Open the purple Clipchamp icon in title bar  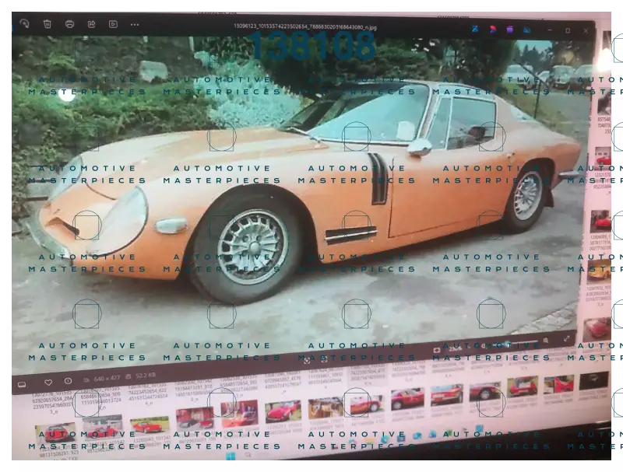(x=510, y=30)
